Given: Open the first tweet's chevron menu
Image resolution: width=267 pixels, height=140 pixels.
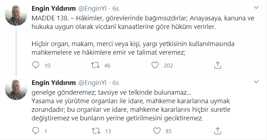Looking at the screenshot, I should coord(256,7).
